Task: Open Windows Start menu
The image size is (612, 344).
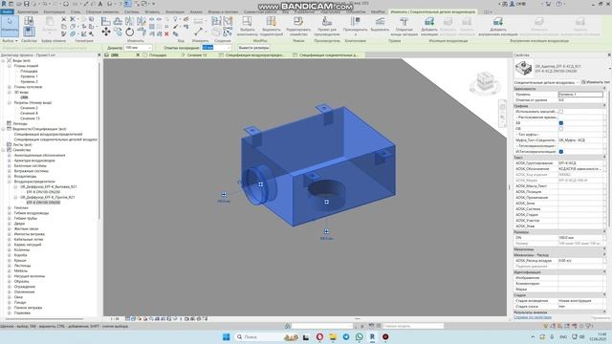Action: [226, 336]
